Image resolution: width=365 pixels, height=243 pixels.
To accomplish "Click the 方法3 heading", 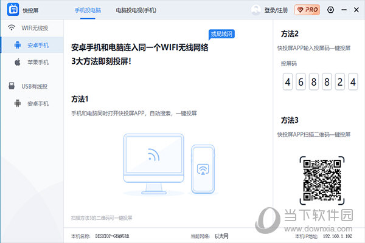I will (x=290, y=120).
